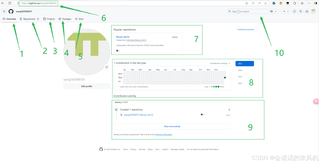Click Show more activity button

point(172,126)
